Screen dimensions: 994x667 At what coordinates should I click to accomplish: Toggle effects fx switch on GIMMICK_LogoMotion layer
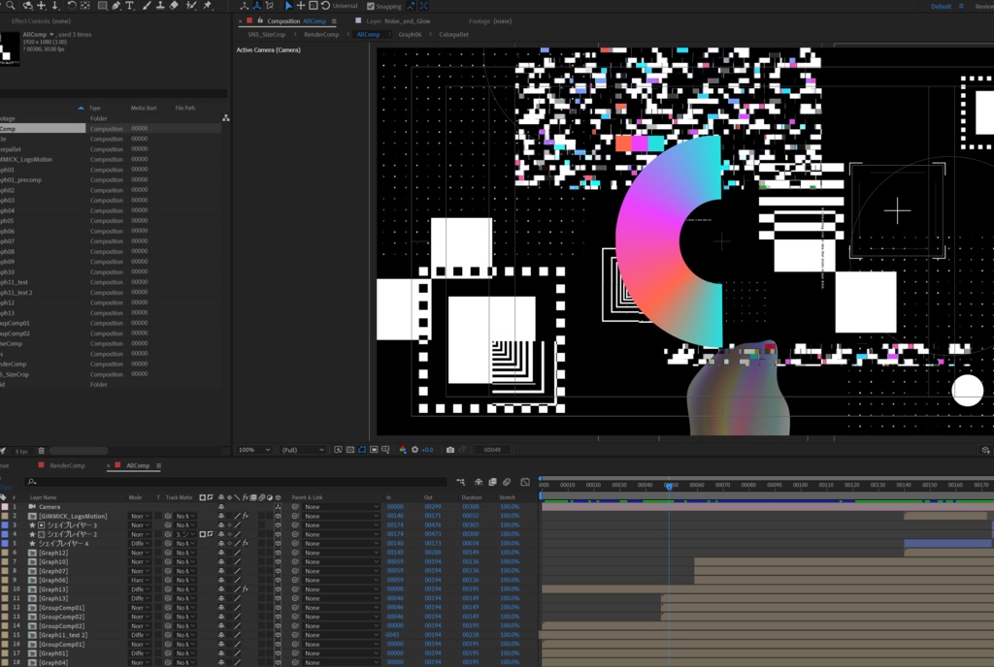tap(246, 516)
